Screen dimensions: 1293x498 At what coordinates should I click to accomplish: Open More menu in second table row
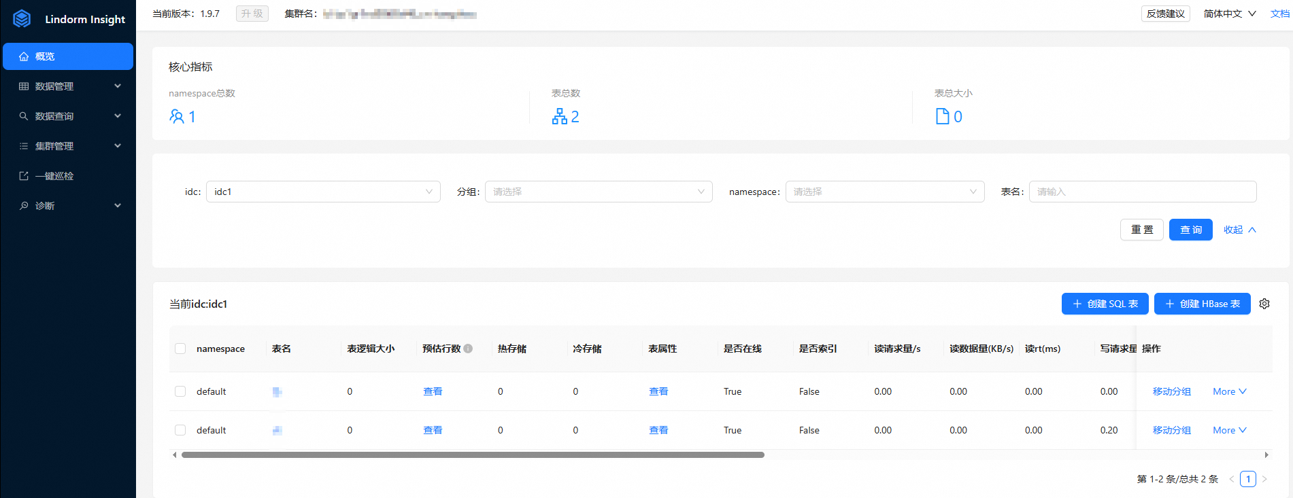[x=1230, y=430]
